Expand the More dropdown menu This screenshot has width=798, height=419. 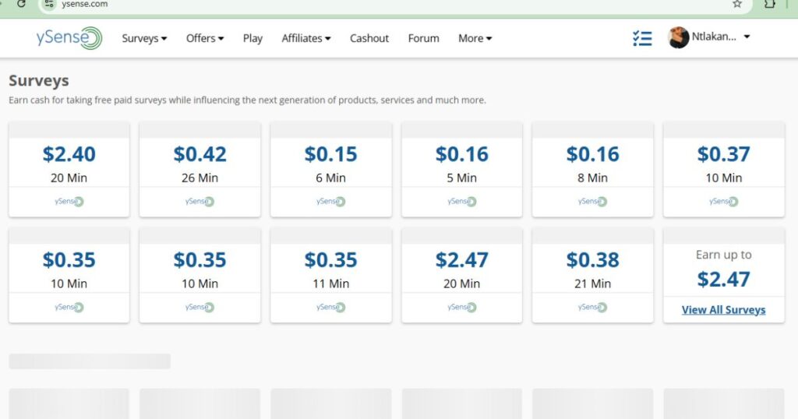click(x=475, y=38)
